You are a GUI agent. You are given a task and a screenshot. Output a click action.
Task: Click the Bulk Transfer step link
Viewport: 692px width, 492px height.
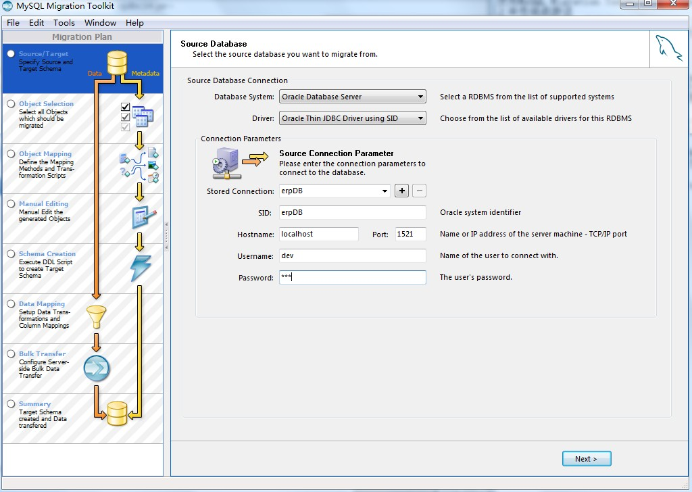pyautogui.click(x=43, y=354)
